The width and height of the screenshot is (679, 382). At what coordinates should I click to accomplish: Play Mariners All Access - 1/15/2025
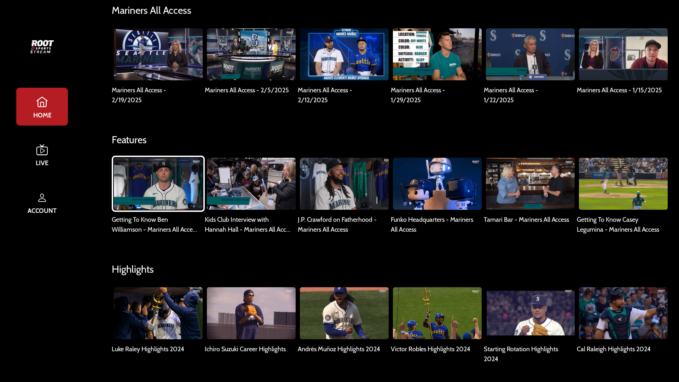[x=623, y=54]
